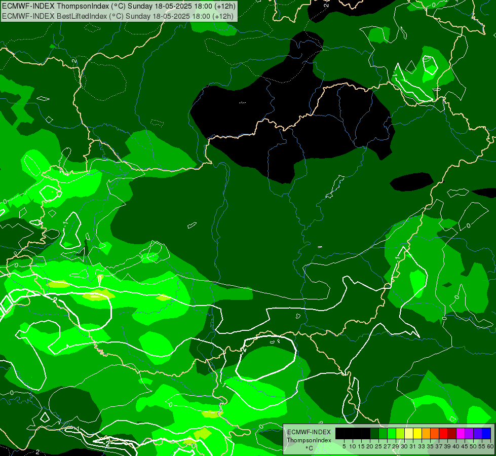
Task: Pick the yellow-green 29–30 legend swatch
Action: pos(400,434)
